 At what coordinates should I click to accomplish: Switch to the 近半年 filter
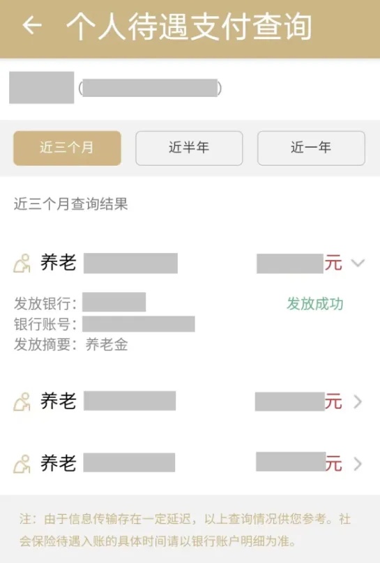pos(189,148)
